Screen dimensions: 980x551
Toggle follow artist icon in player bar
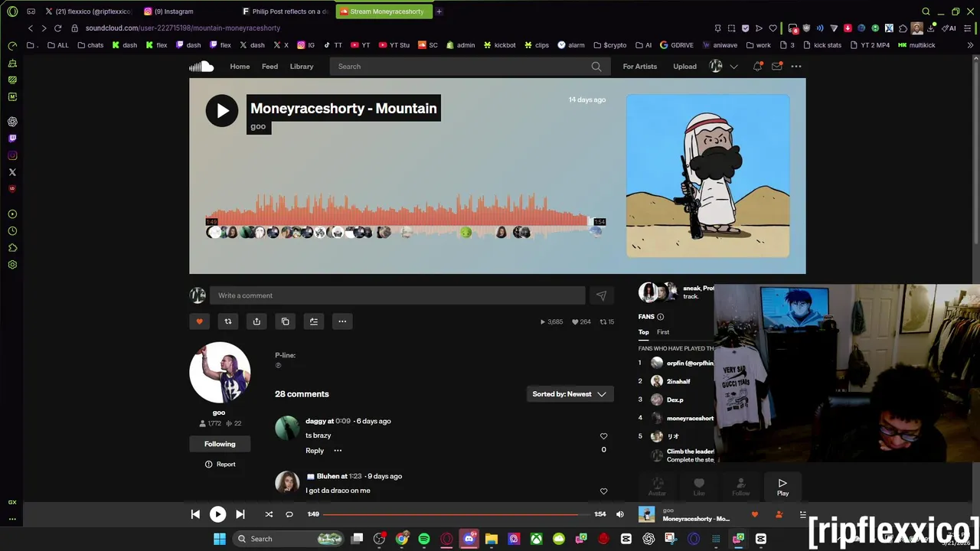coord(779,514)
